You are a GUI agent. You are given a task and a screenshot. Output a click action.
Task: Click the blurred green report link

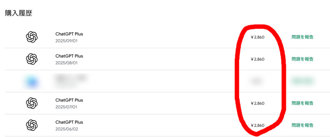pyautogui.click(x=302, y=81)
